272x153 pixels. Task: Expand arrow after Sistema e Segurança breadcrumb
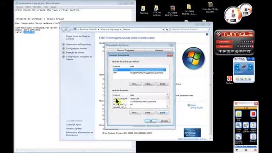point(121,29)
